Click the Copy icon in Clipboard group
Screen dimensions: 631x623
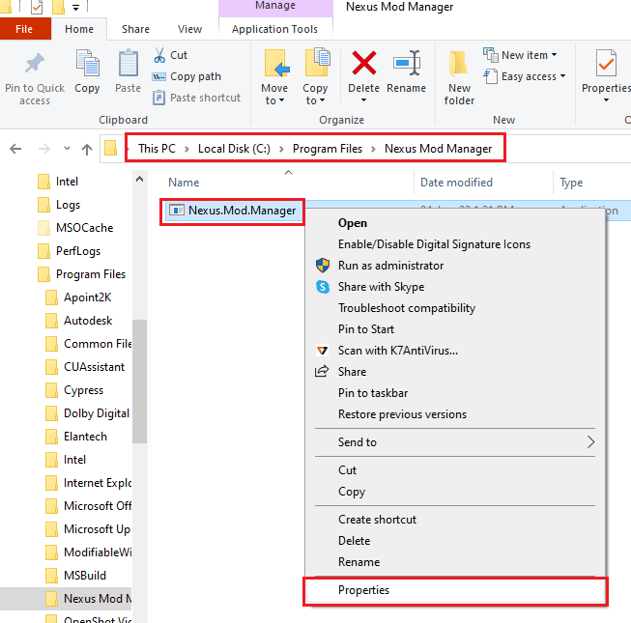[x=87, y=63]
